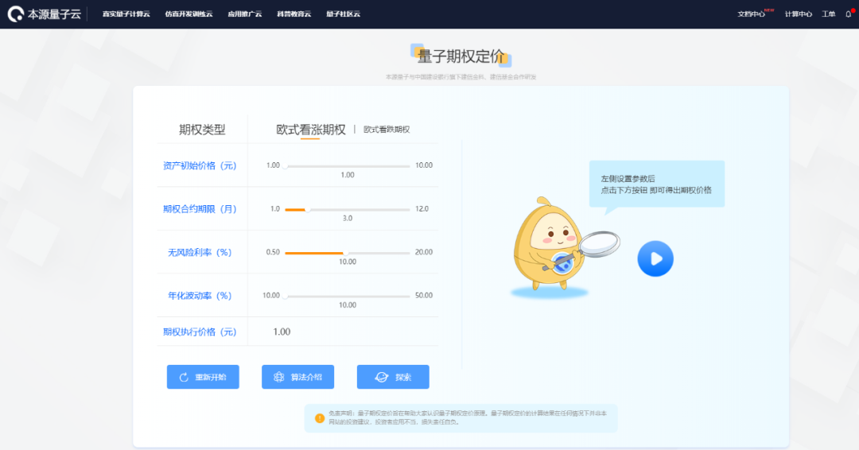
Task: Click the 12.0 maximum value of 期权合约期限
Action: coord(422,209)
